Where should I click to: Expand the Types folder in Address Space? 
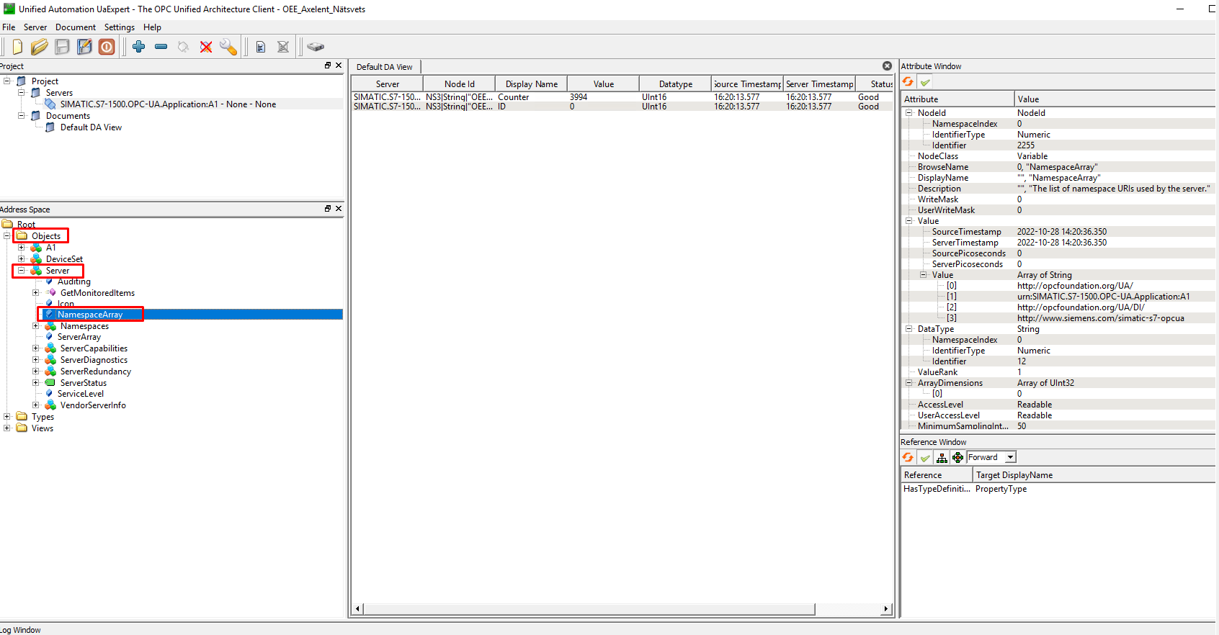(7, 417)
